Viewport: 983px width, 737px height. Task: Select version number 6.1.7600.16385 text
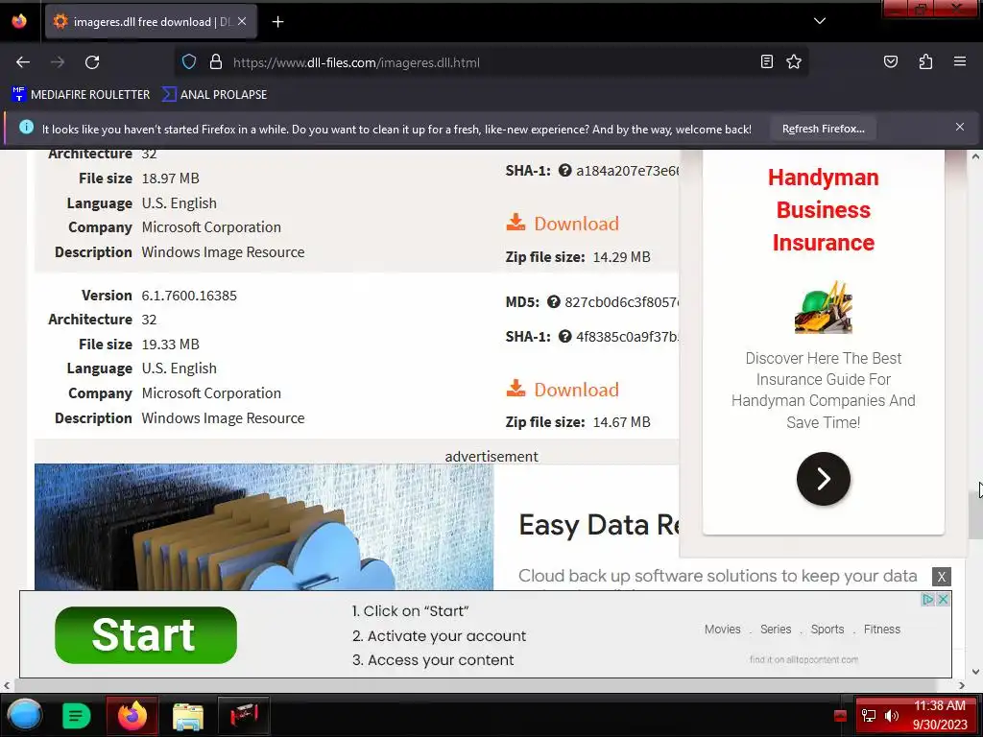pyautogui.click(x=189, y=296)
